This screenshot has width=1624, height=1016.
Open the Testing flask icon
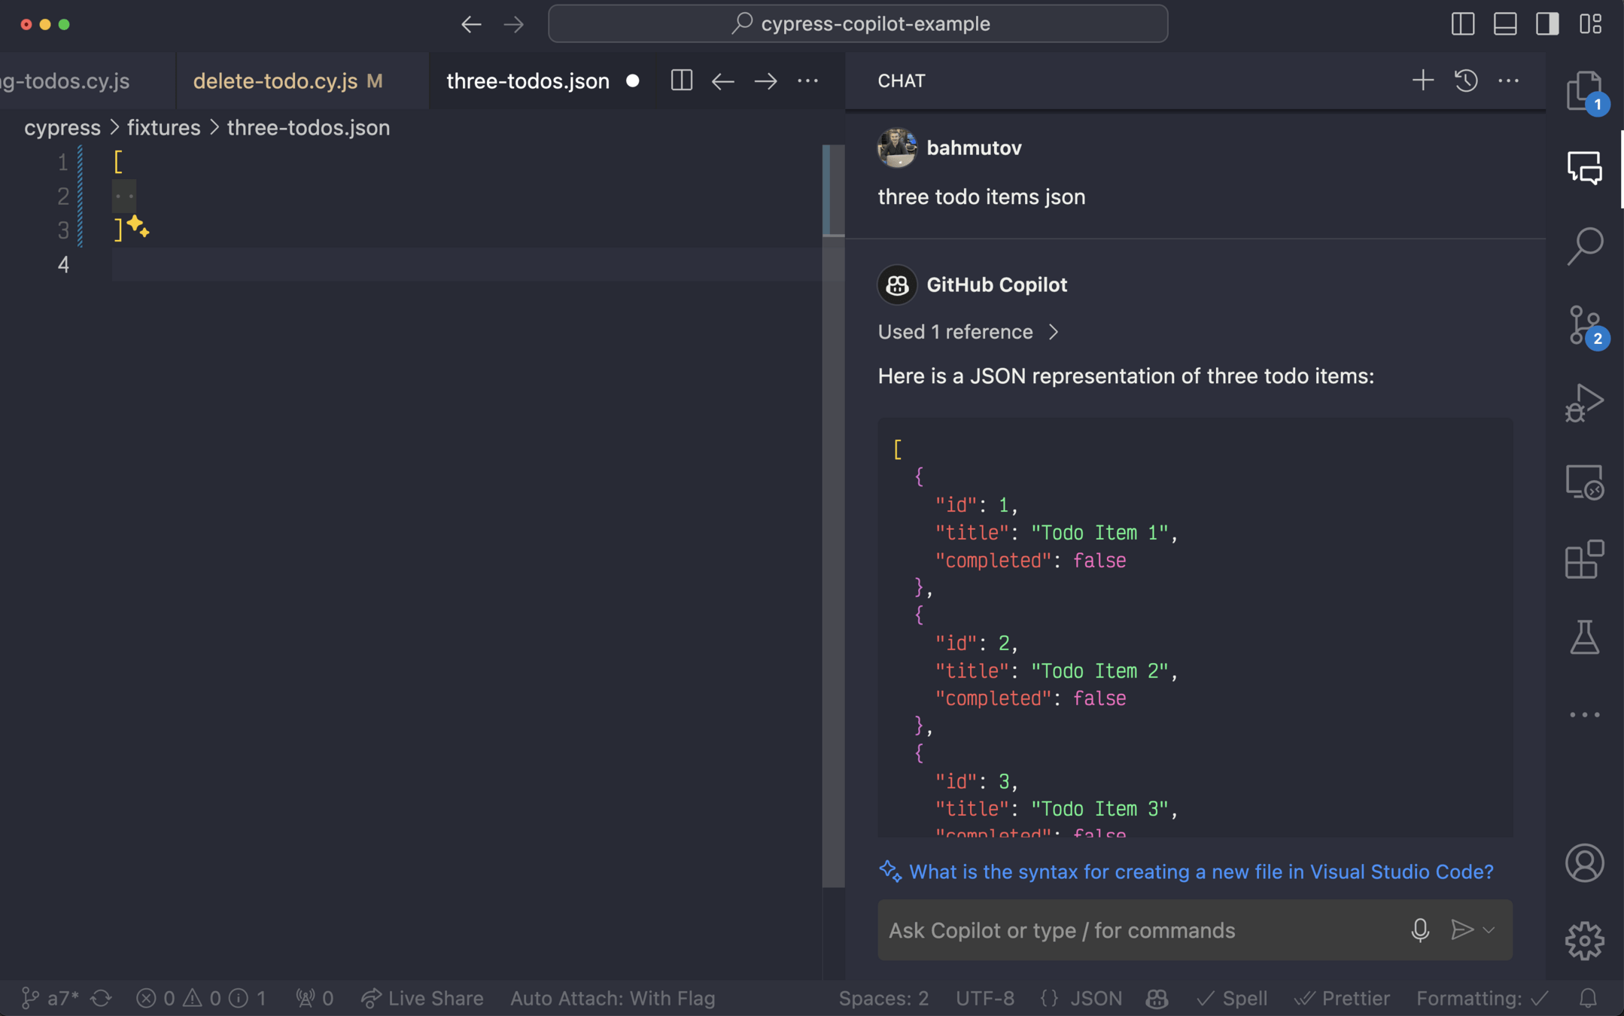1584,637
